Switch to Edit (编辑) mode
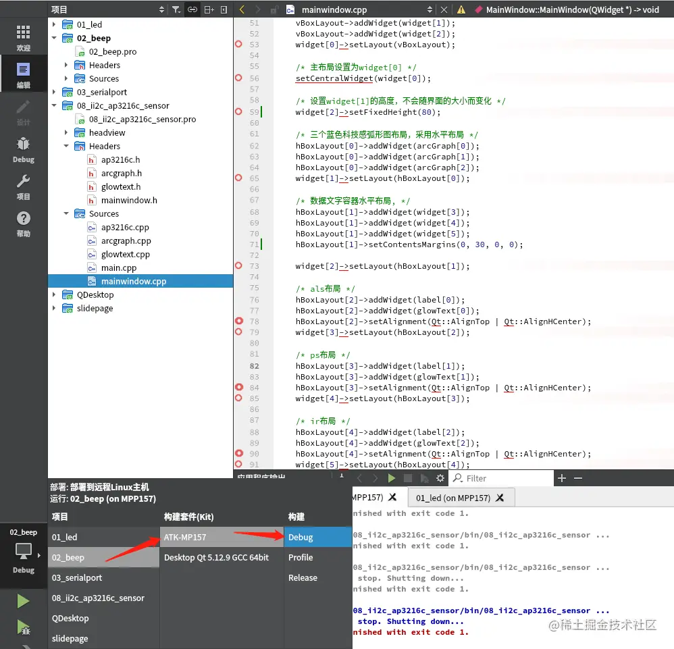The height and width of the screenshot is (649, 674). (x=23, y=75)
